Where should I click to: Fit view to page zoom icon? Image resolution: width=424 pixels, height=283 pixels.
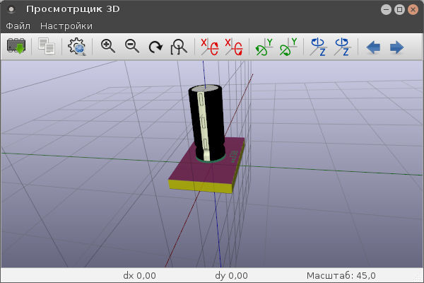(179, 47)
